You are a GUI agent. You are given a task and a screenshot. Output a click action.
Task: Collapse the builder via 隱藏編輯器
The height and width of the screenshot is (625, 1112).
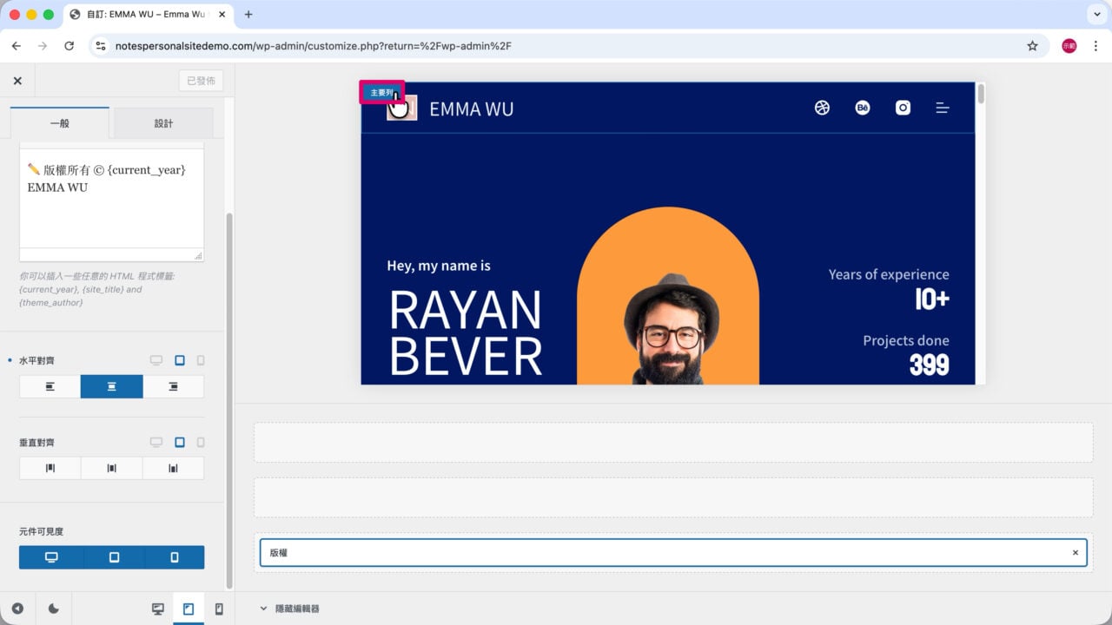[x=290, y=609]
